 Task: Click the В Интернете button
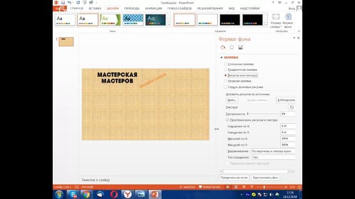coord(286,100)
